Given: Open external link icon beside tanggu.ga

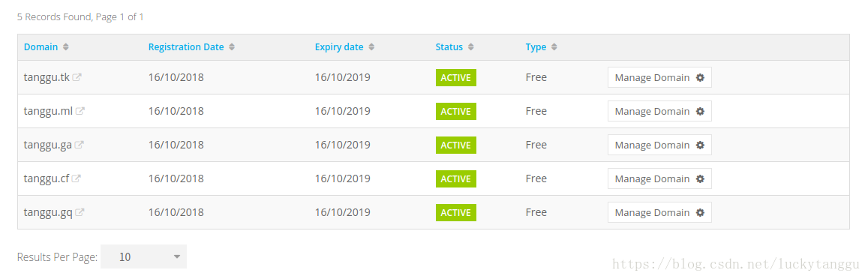Looking at the screenshot, I should 80,145.
